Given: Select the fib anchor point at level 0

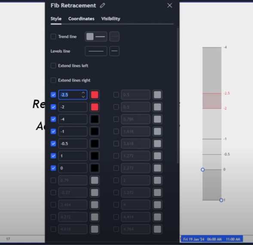Looking at the screenshot, I should point(203,170).
